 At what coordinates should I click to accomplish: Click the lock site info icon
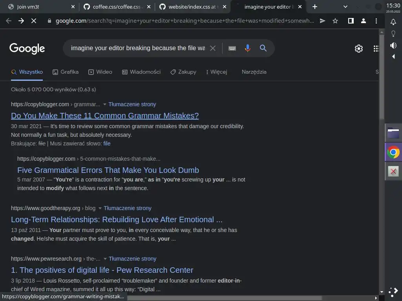pyautogui.click(x=49, y=21)
